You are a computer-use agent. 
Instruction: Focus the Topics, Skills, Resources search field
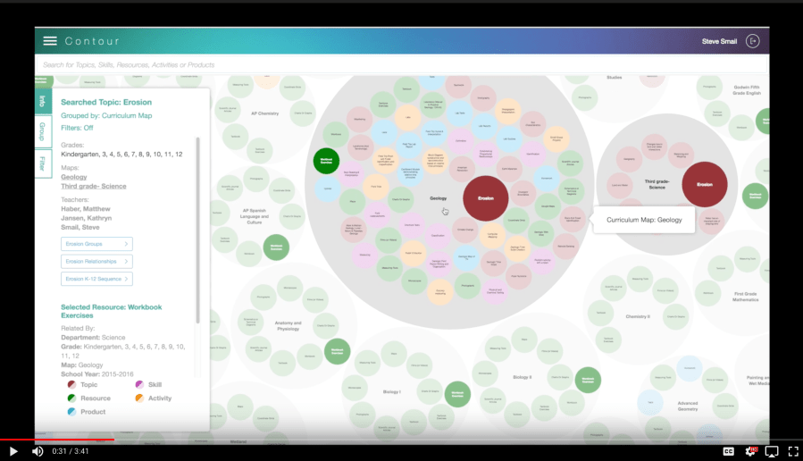[x=402, y=65]
